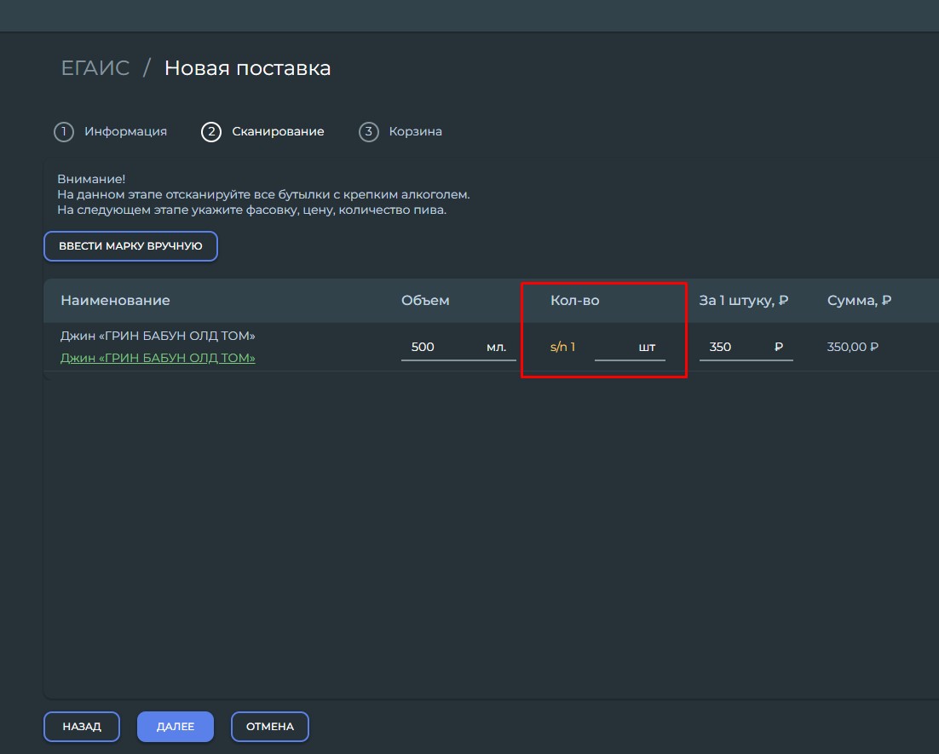Image resolution: width=939 pixels, height=754 pixels.
Task: Click the ВВЕСТИ МАРКУ ВРУЧНУЮ button
Action: 130,246
